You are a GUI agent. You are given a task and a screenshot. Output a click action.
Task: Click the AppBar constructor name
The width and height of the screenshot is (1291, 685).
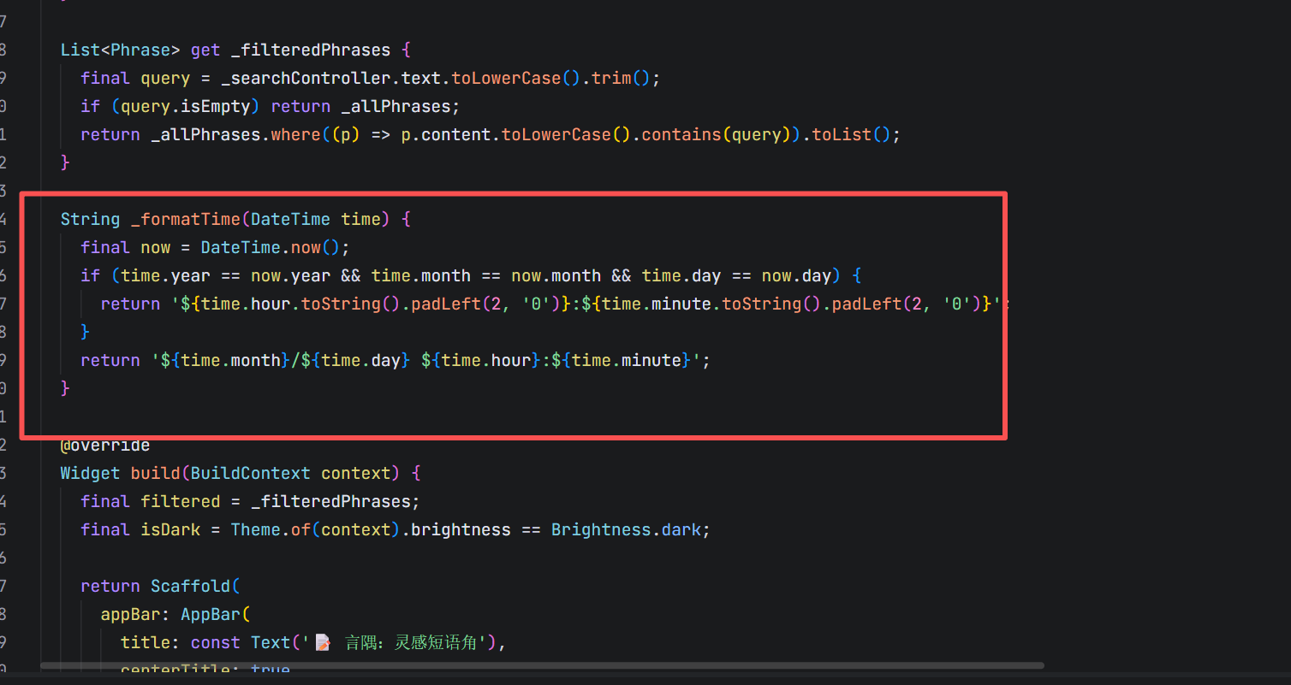pyautogui.click(x=211, y=614)
